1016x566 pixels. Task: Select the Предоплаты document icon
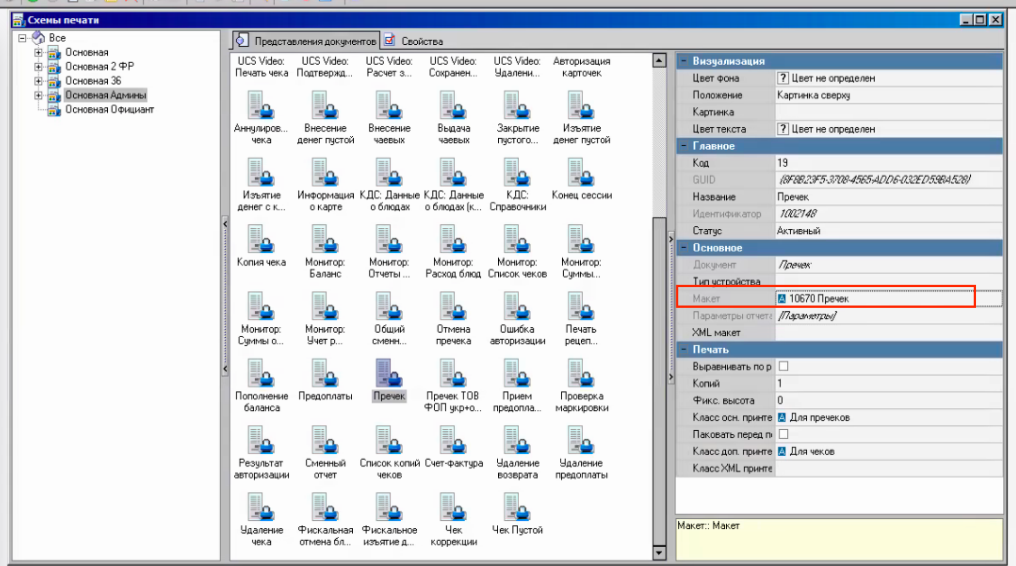(x=325, y=374)
